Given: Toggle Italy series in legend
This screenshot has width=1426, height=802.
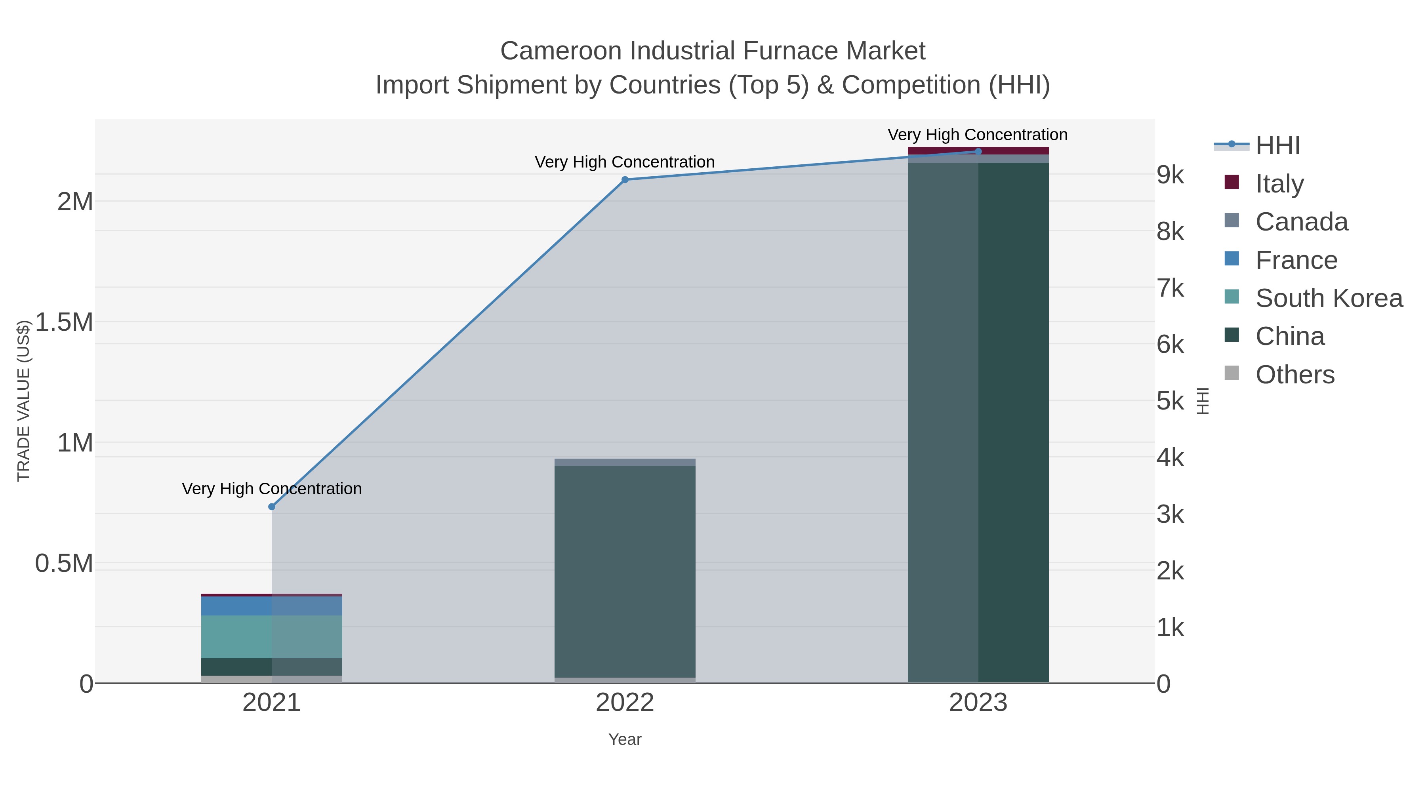Looking at the screenshot, I should [1264, 183].
